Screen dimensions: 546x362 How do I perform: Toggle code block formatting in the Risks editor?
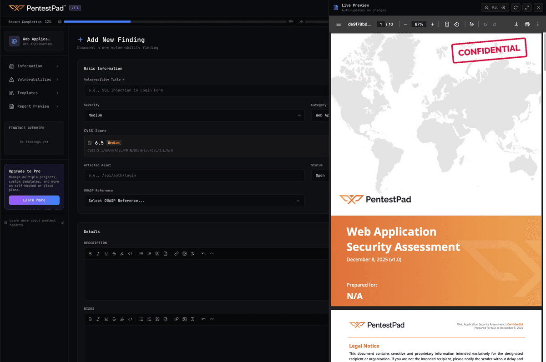coord(130,319)
